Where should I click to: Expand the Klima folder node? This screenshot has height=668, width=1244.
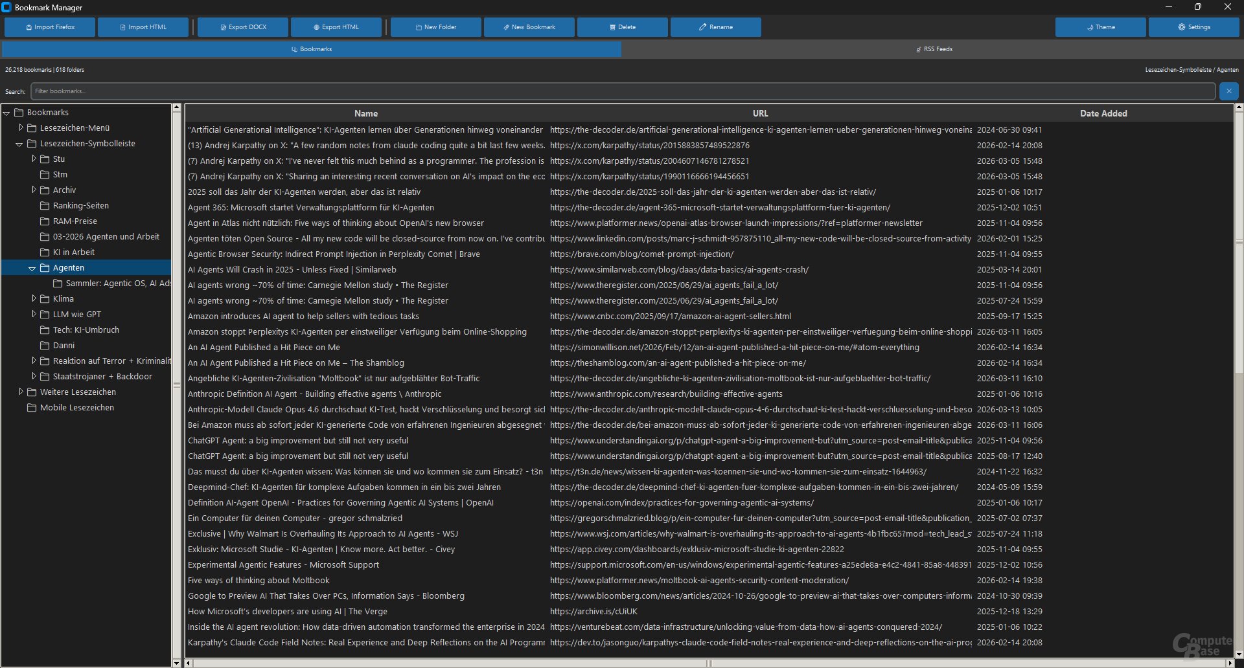tap(34, 299)
